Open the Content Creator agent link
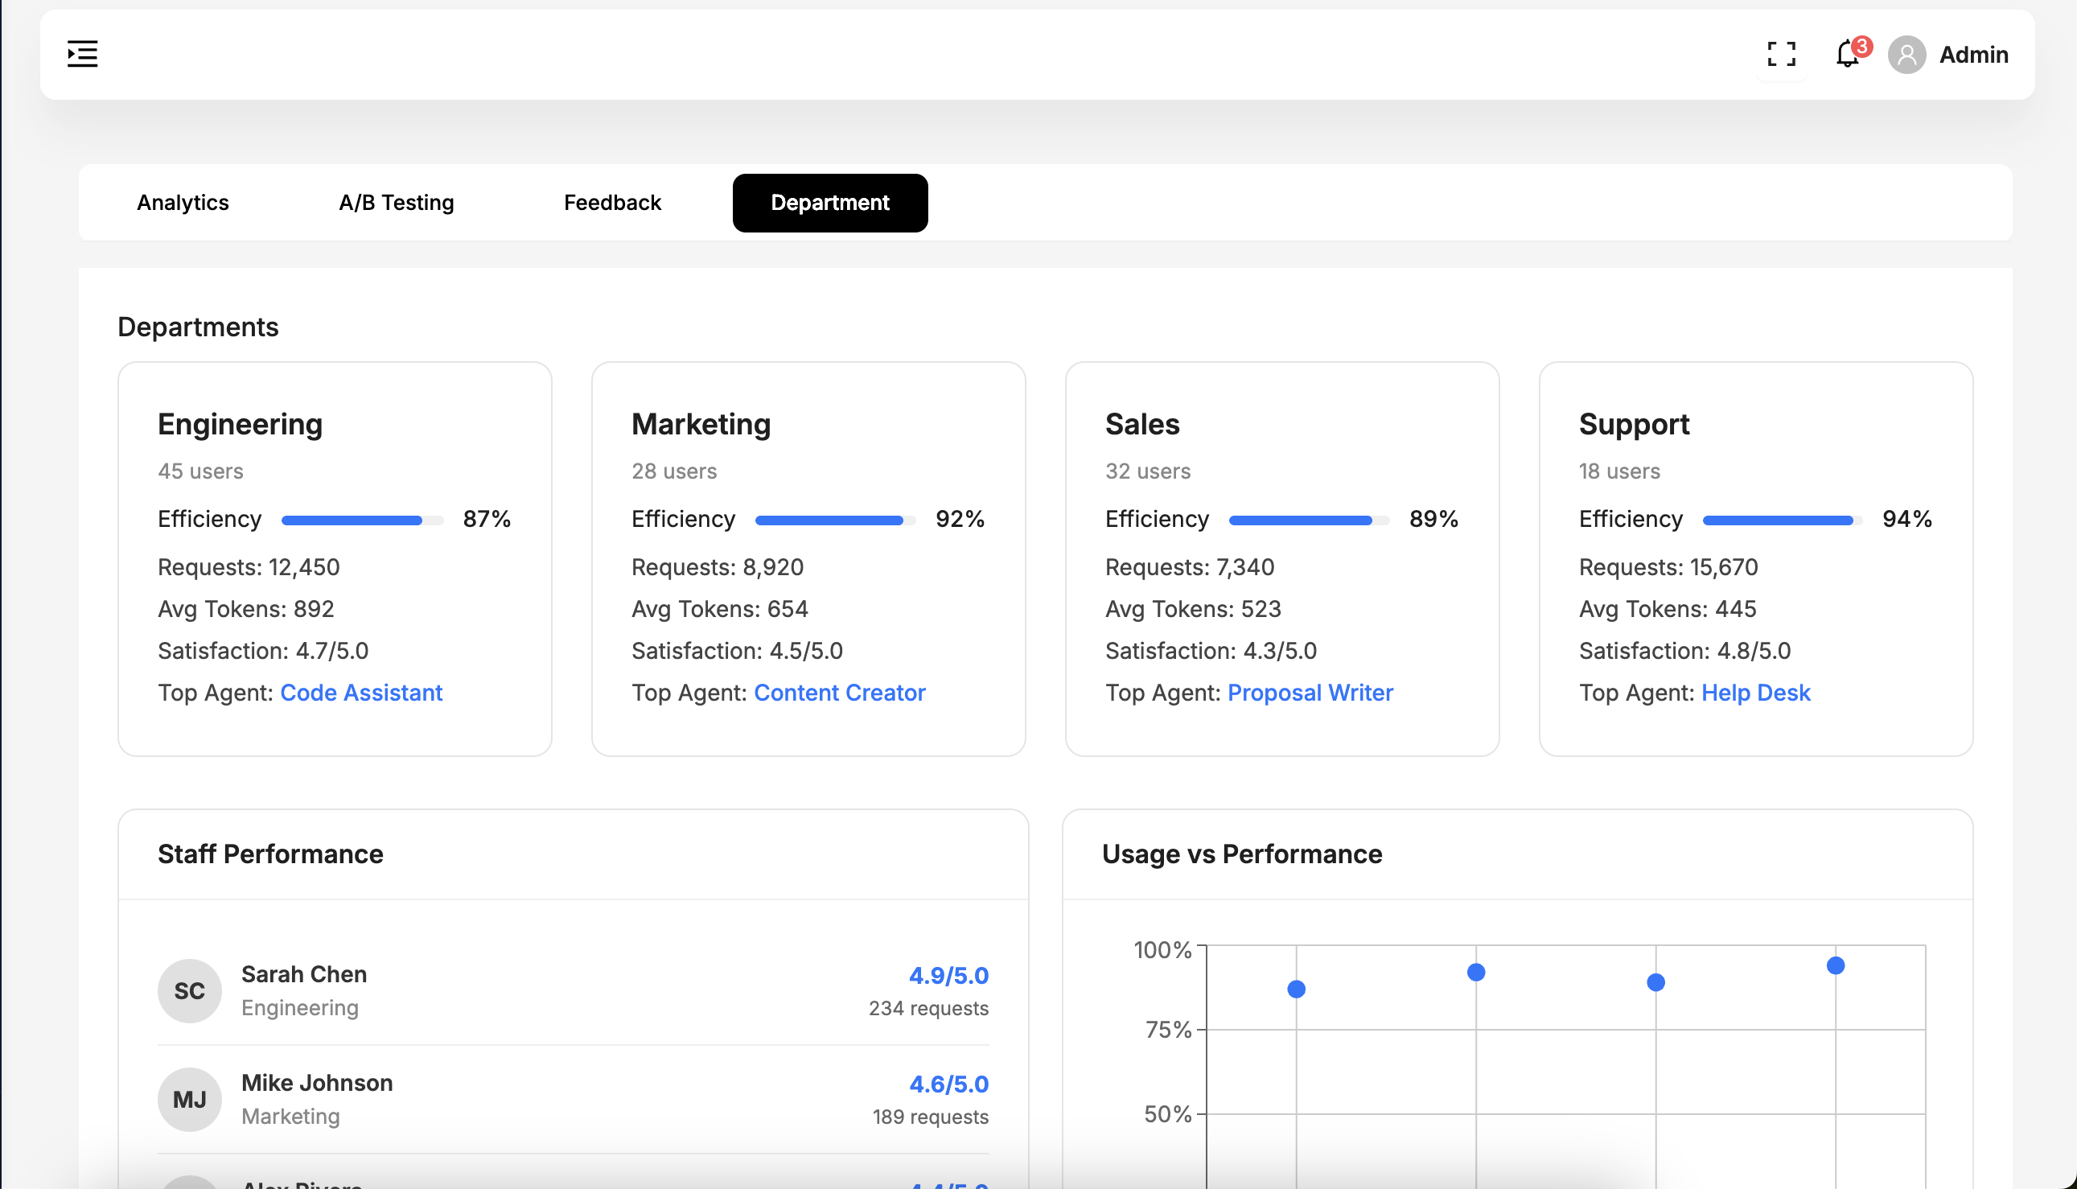 pyautogui.click(x=839, y=693)
